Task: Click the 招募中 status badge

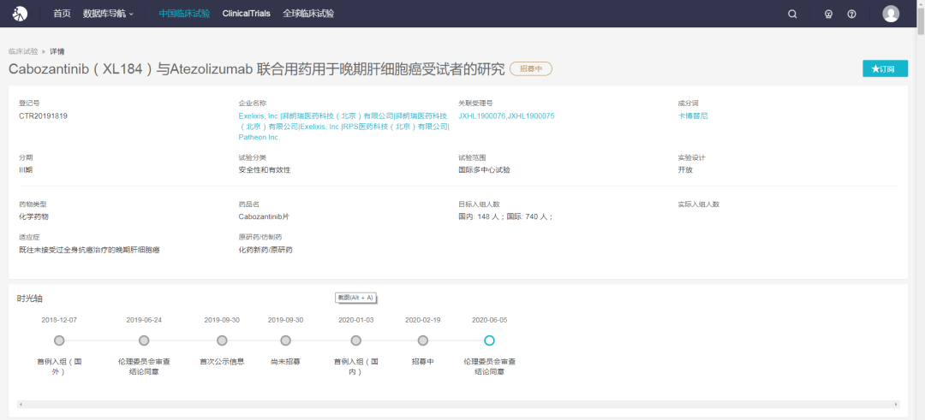Action: [x=531, y=69]
